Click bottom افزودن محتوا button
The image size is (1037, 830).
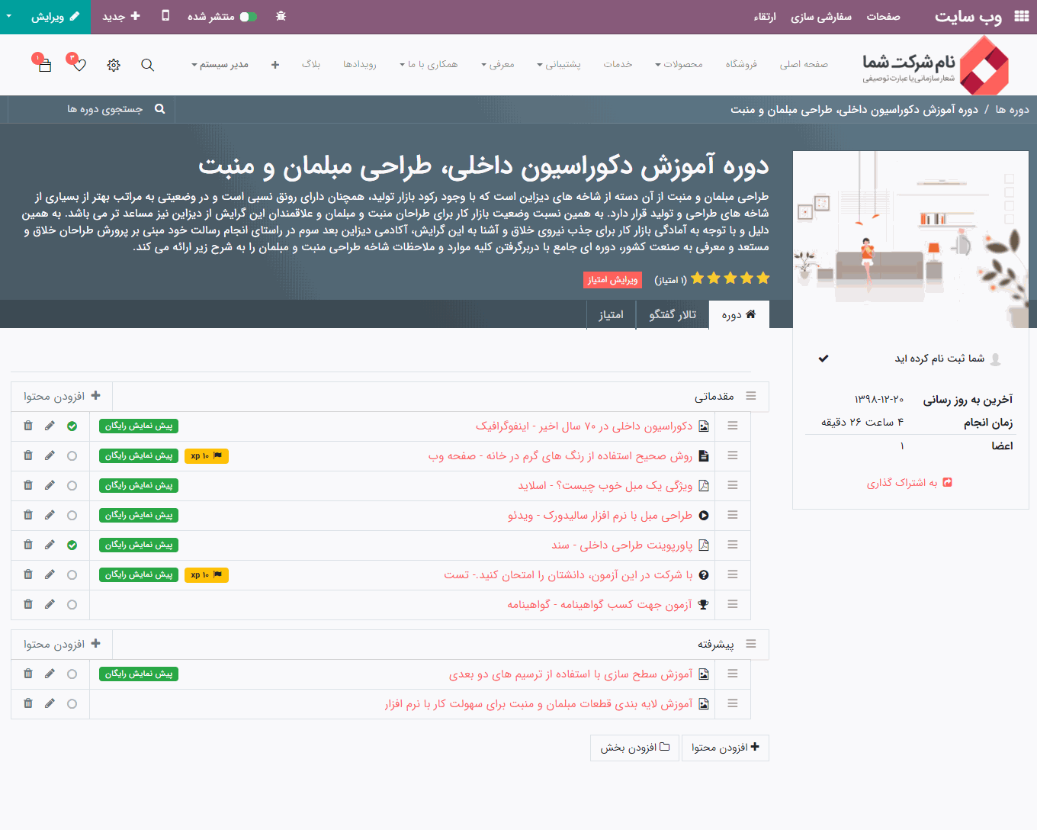click(725, 748)
